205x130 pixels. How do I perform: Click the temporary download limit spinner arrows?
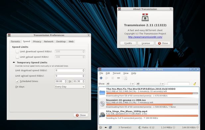coord(83,71)
